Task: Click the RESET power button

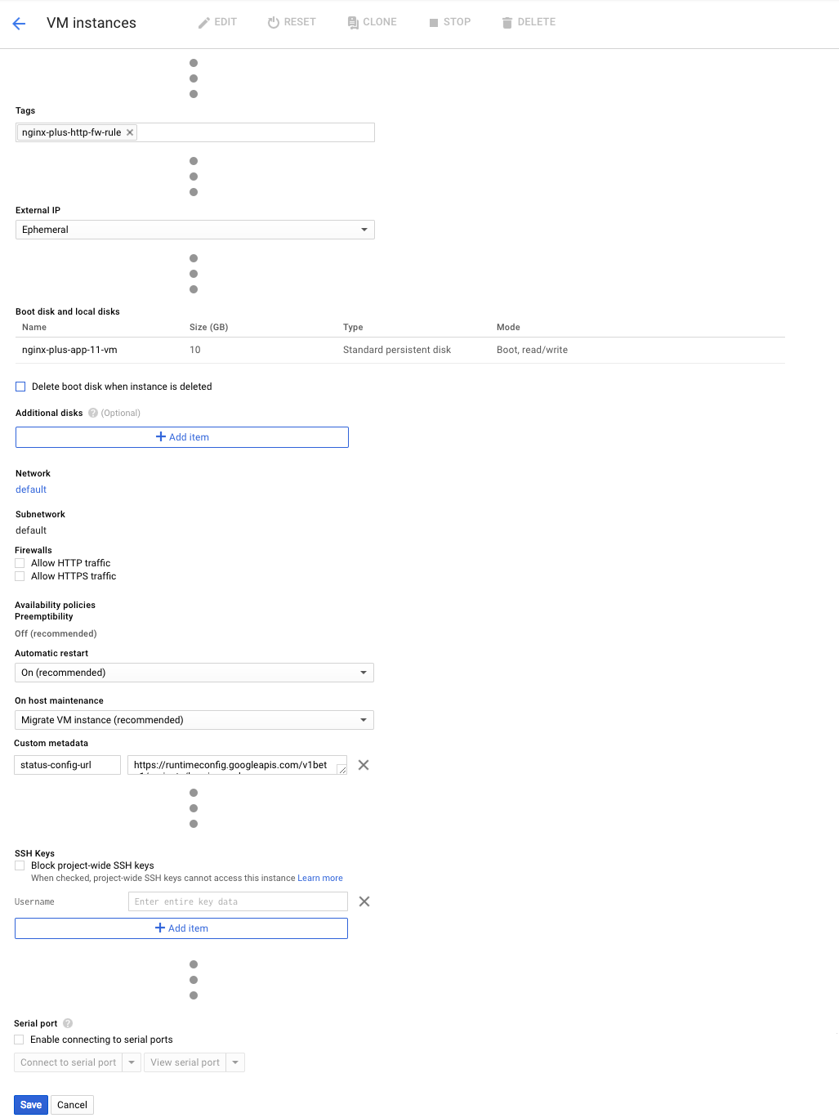Action: (292, 22)
